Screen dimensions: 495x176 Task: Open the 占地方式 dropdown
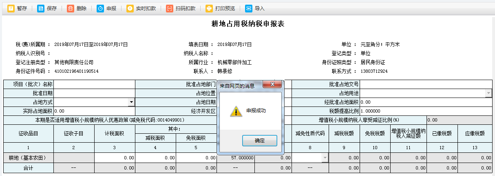(x=131, y=102)
